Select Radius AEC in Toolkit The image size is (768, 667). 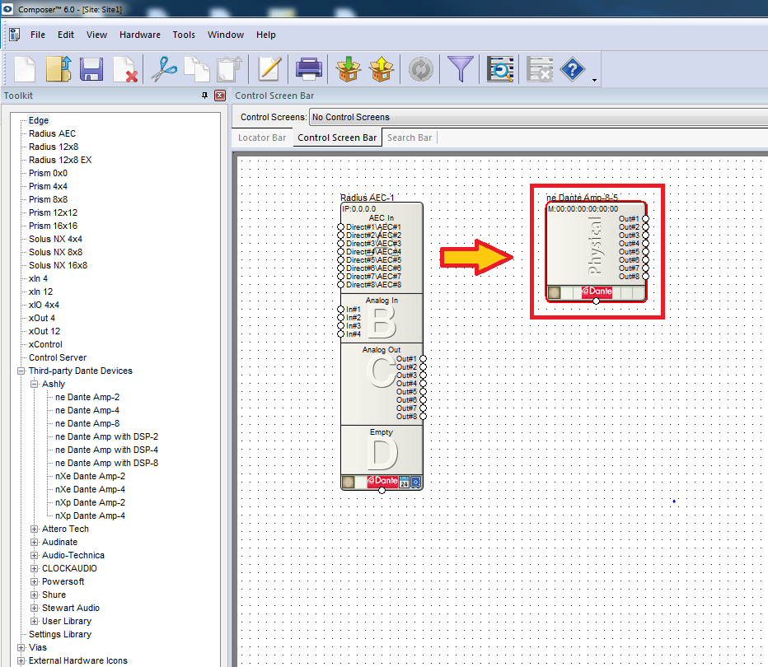click(52, 133)
